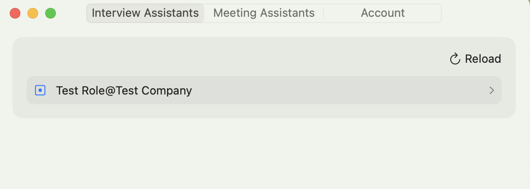The height and width of the screenshot is (189, 530).
Task: Click the word "Interview" in the tab bar
Action: click(116, 13)
